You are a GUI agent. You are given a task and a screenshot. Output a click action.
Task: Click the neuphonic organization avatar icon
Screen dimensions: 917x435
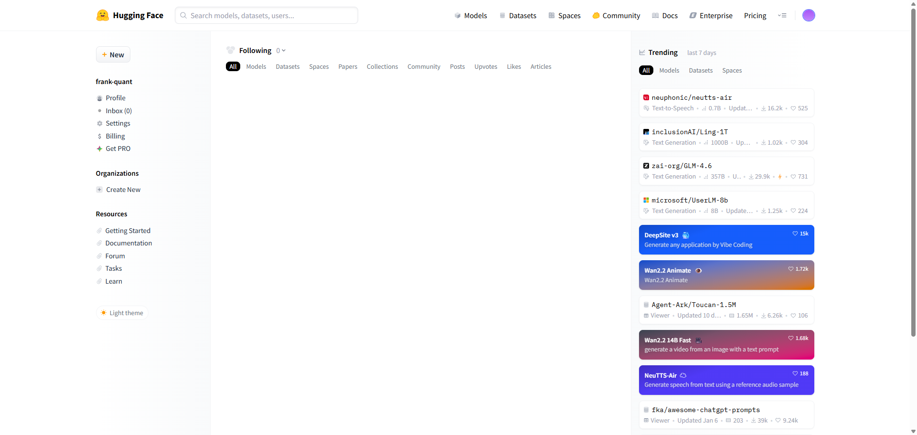(646, 97)
